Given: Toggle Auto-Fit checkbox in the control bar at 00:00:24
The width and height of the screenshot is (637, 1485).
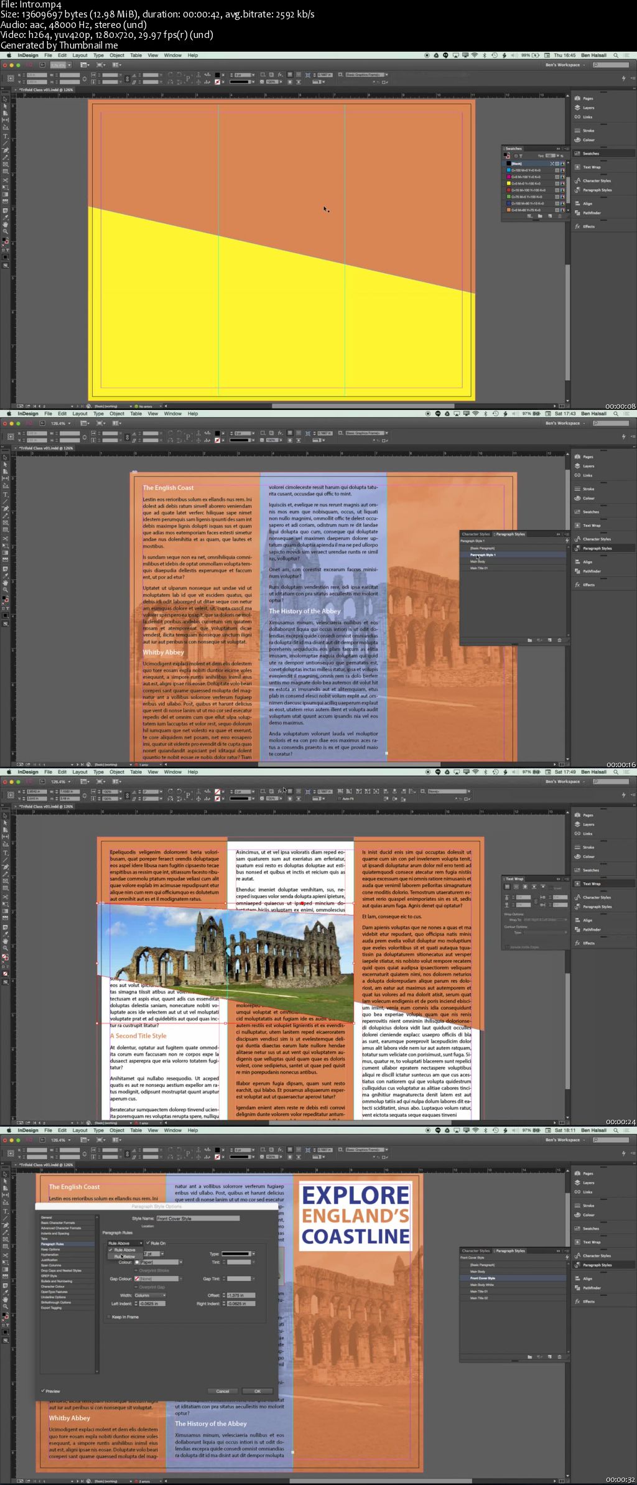Looking at the screenshot, I should [339, 798].
